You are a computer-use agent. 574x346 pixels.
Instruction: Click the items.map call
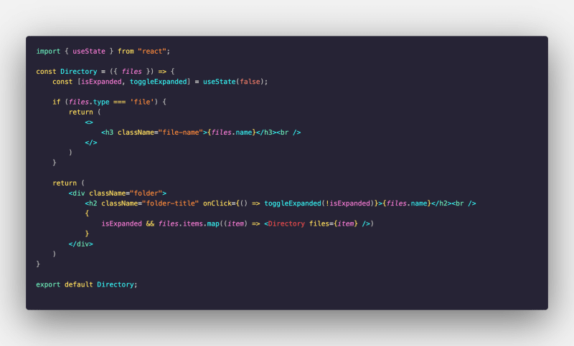click(x=201, y=224)
